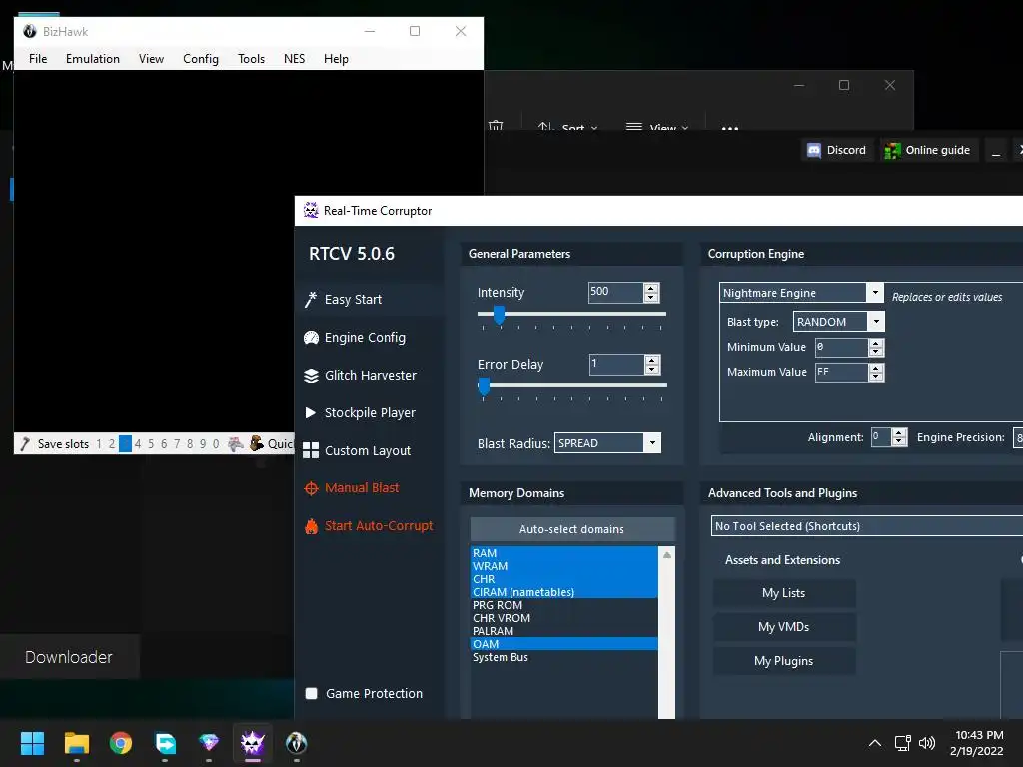This screenshot has width=1023, height=767.
Task: Click the network icon in system tray
Action: 902,743
